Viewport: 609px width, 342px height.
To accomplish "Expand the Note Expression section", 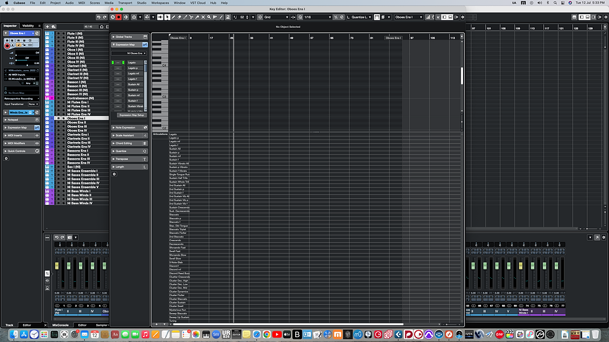I will point(129,128).
